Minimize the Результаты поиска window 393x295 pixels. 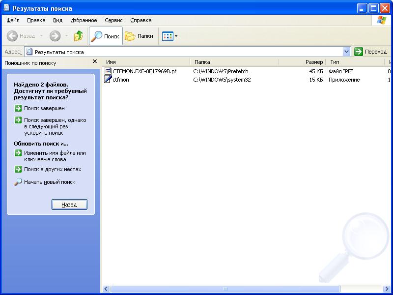click(362, 8)
